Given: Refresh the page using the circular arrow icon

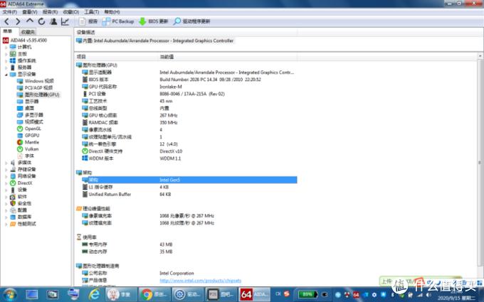Looking at the screenshot, I should [41, 21].
